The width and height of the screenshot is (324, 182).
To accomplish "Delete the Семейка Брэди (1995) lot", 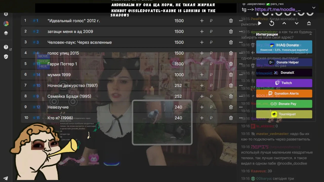I will [231, 96].
